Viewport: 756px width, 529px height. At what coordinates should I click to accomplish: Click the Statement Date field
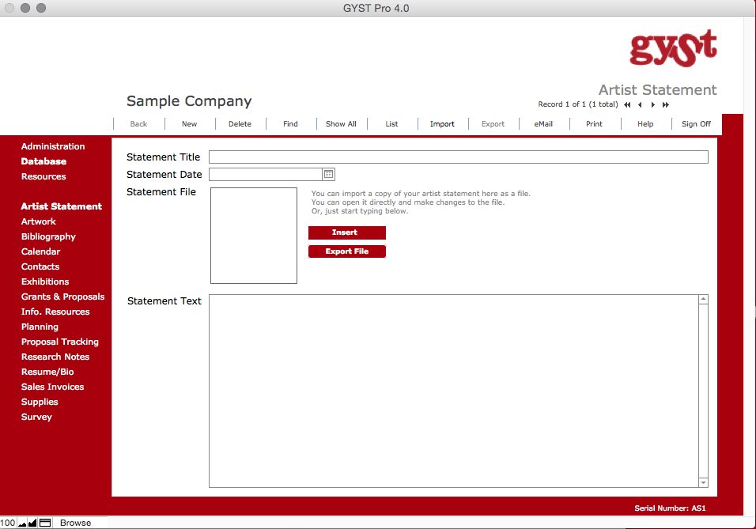tap(266, 175)
